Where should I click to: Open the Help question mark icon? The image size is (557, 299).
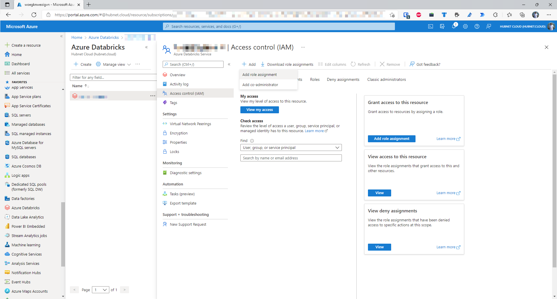click(477, 26)
